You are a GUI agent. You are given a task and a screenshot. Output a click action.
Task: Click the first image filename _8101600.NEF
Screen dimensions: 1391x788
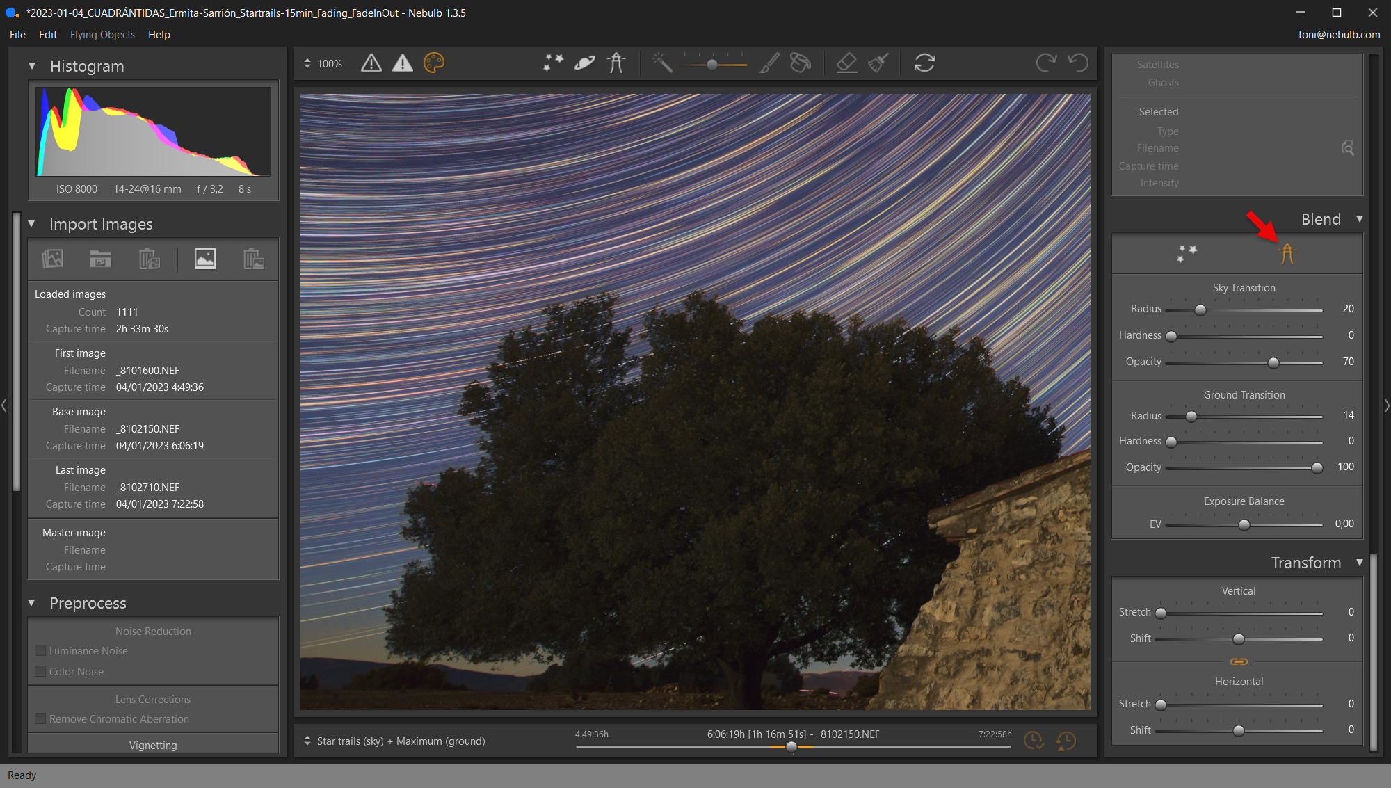[x=147, y=371]
